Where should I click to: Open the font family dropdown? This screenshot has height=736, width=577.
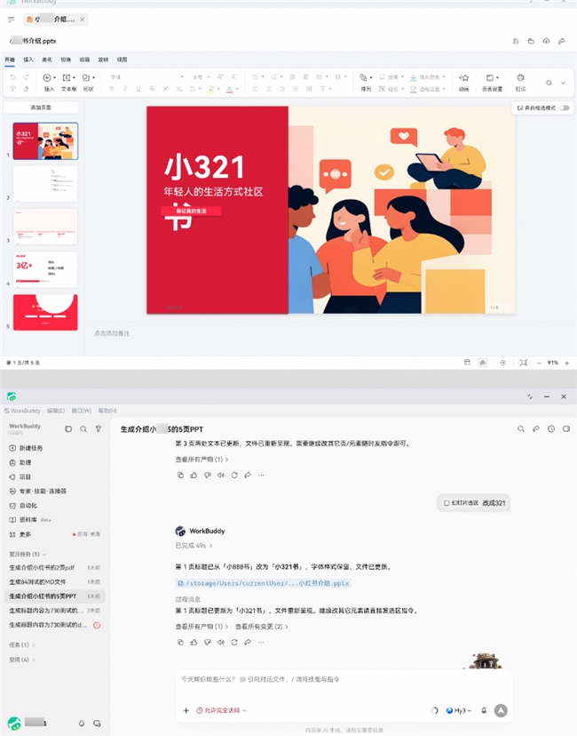146,77
